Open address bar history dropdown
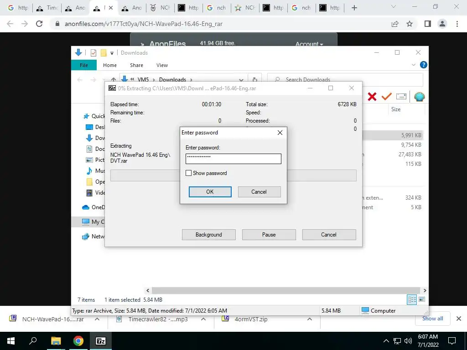 [x=241, y=80]
